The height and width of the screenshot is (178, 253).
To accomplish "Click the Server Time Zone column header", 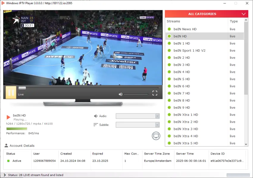I will click(157, 154).
